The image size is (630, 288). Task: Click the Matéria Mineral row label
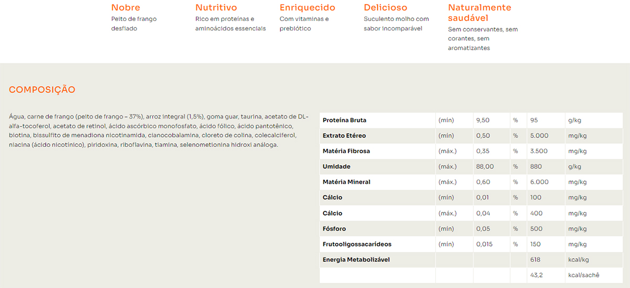(346, 182)
